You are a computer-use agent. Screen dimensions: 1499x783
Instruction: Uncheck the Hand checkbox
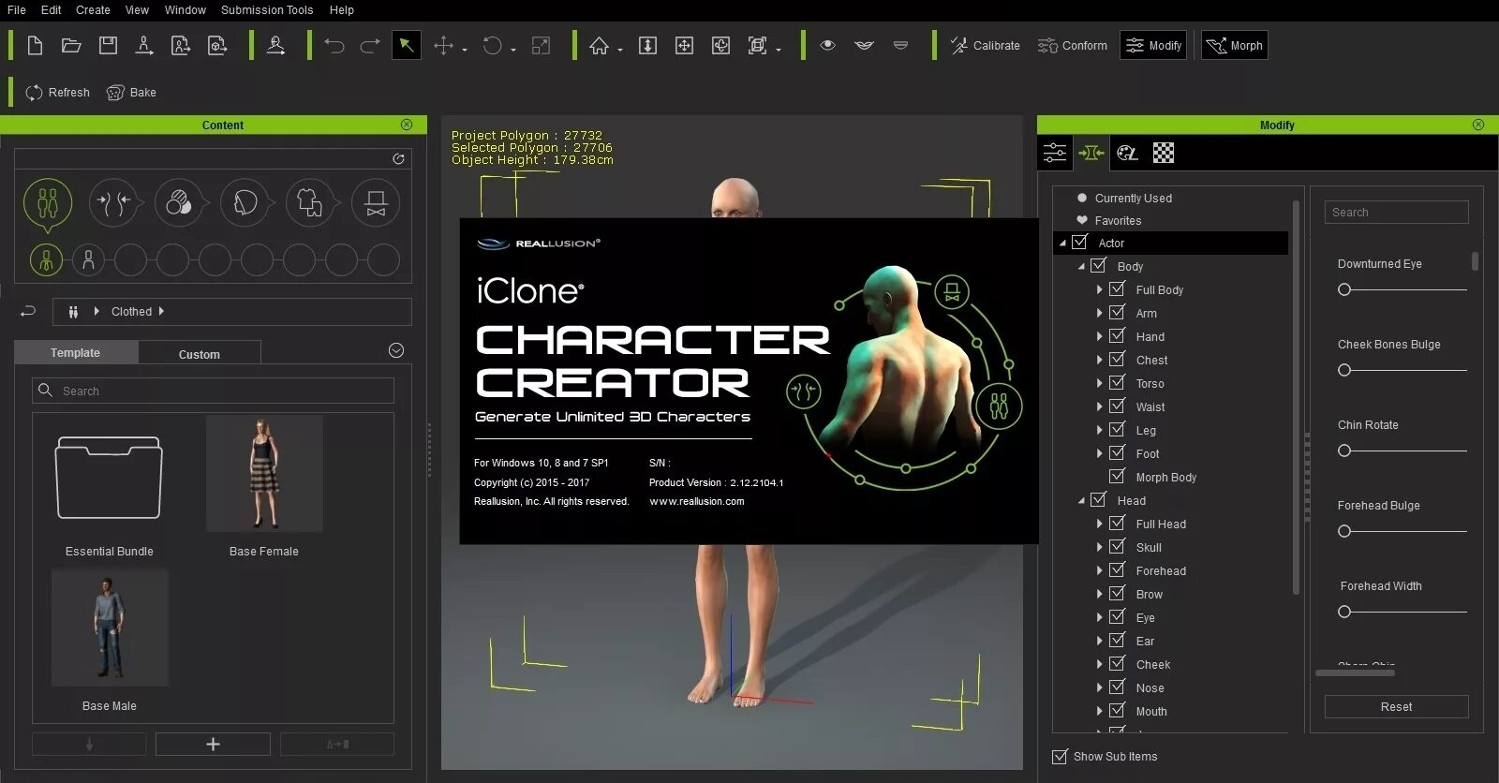pyautogui.click(x=1117, y=335)
